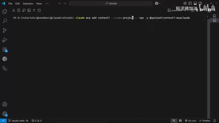The image size is (219, 123).
Task: Open the Source Control view
Action: [4, 30]
